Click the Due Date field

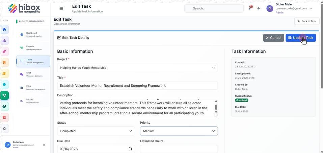coord(96,149)
